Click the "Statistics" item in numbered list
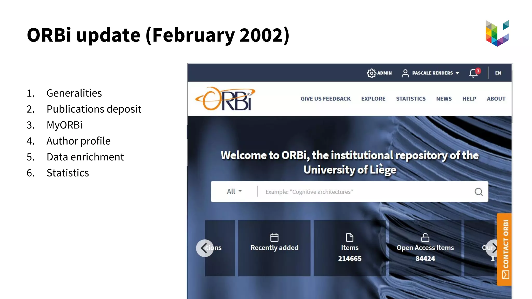532x299 pixels. coord(68,173)
